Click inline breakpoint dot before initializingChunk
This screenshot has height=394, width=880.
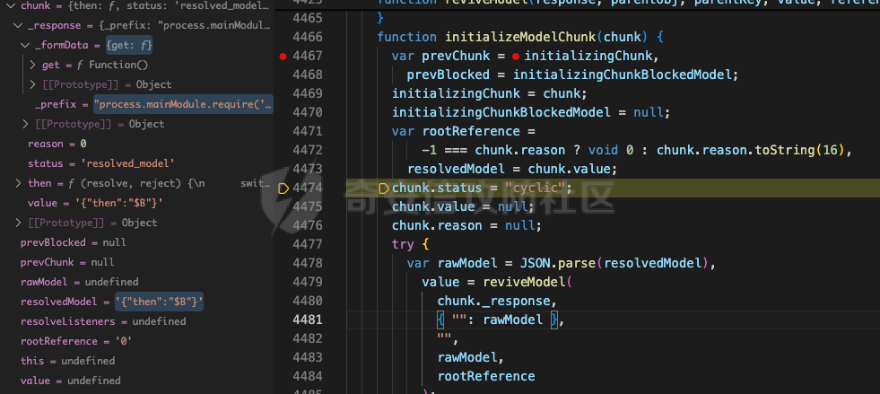coord(516,57)
